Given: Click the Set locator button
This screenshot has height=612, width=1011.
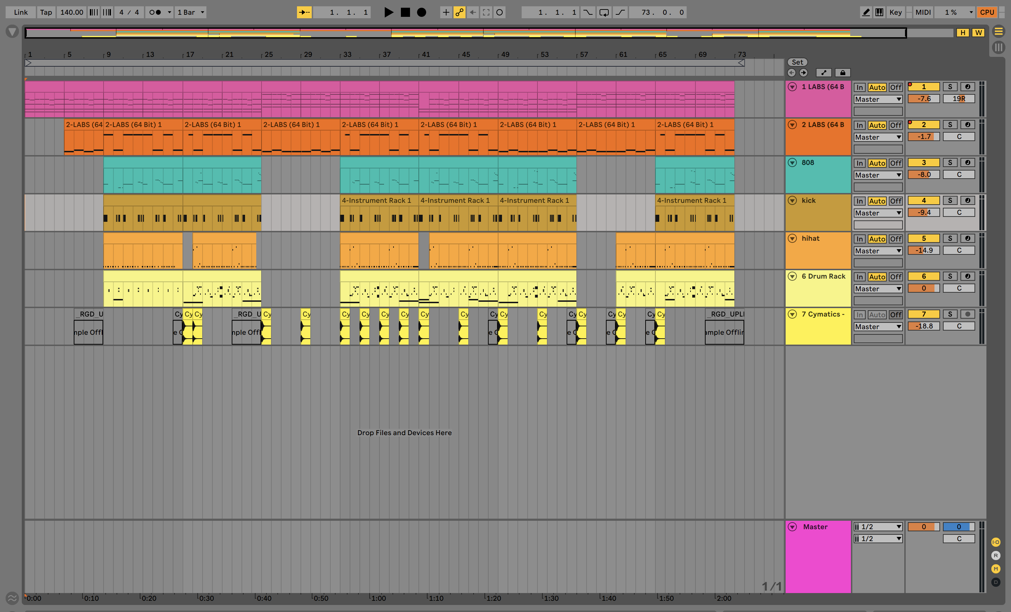Looking at the screenshot, I should (x=797, y=62).
